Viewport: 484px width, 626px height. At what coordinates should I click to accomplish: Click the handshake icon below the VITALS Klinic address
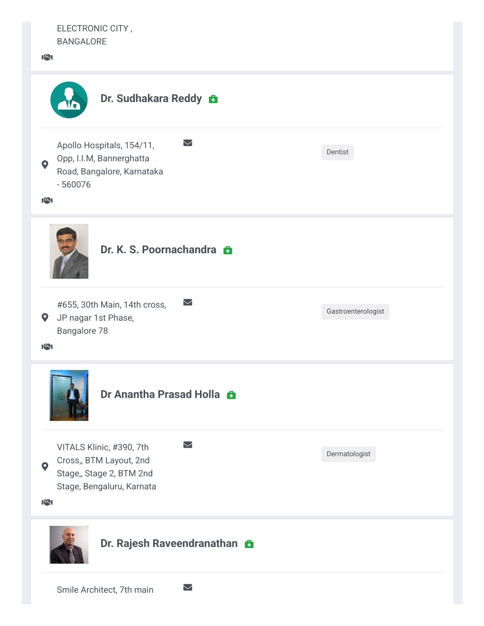pos(47,502)
